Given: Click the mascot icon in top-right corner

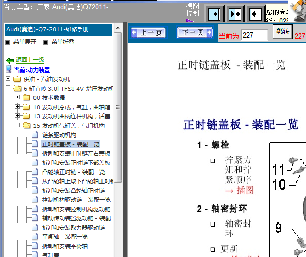Looking at the screenshot, I should [x=298, y=11].
